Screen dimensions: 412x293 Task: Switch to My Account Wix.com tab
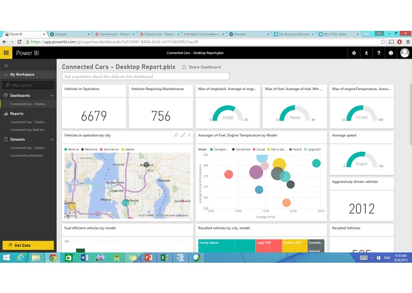click(294, 34)
